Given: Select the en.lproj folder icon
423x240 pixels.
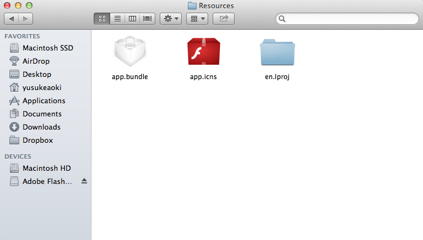Looking at the screenshot, I should coord(278,52).
